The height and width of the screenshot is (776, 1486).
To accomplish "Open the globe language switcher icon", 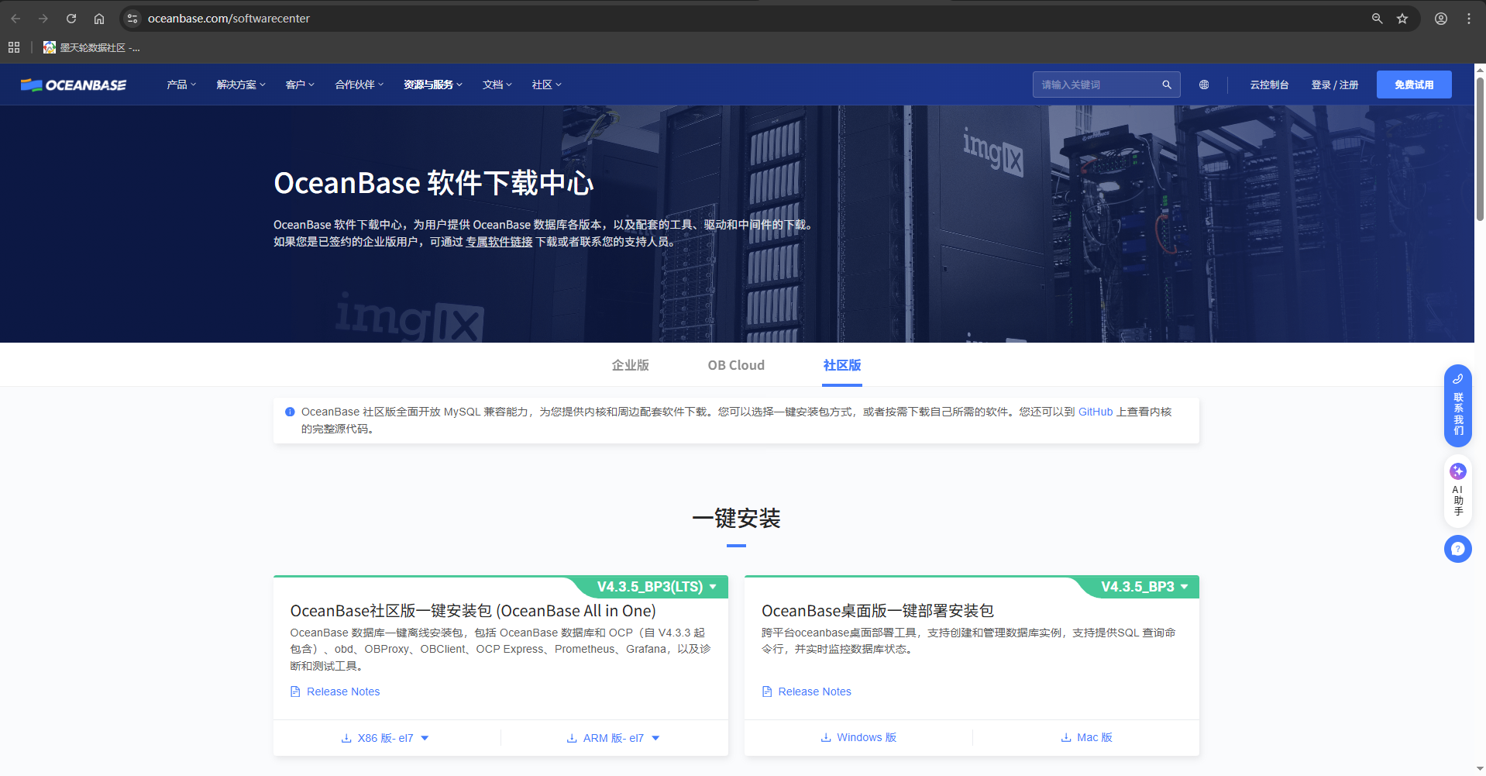I will (x=1203, y=84).
